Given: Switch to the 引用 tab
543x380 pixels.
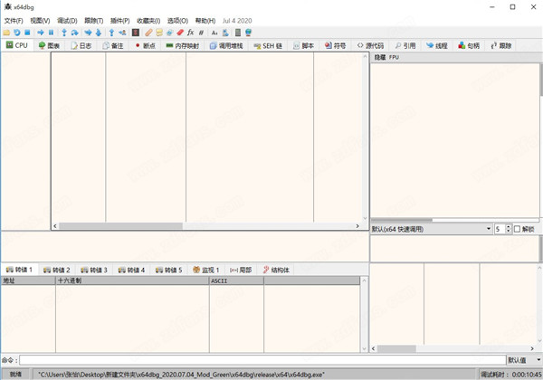Looking at the screenshot, I should [405, 45].
